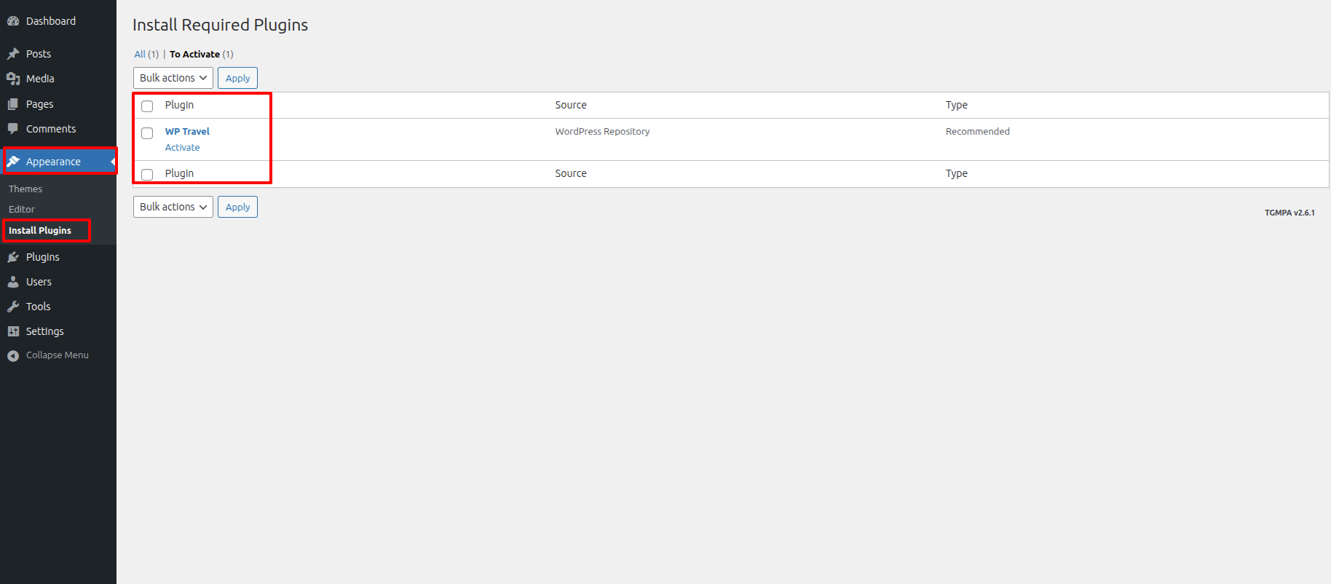Click the footer Plugin column label

click(x=179, y=173)
